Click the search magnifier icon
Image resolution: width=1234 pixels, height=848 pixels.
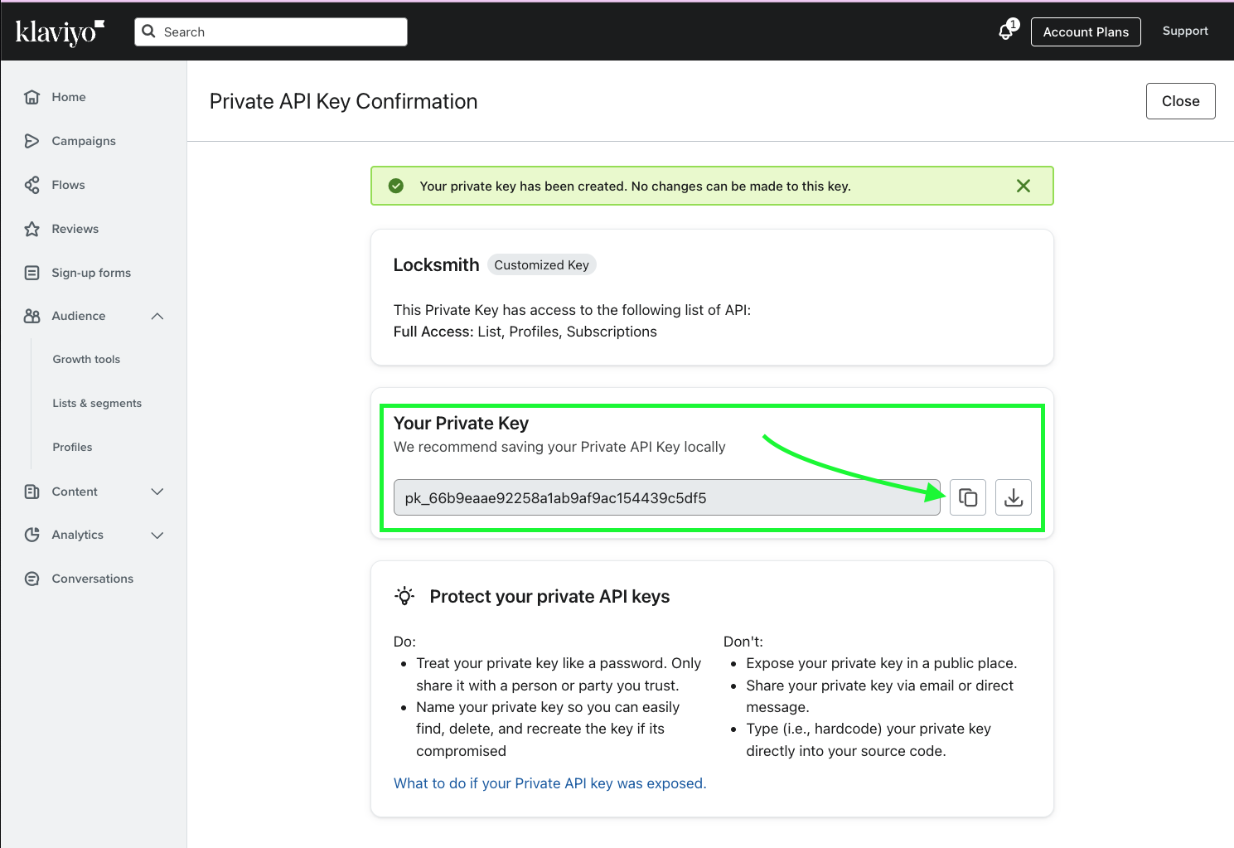click(x=149, y=31)
